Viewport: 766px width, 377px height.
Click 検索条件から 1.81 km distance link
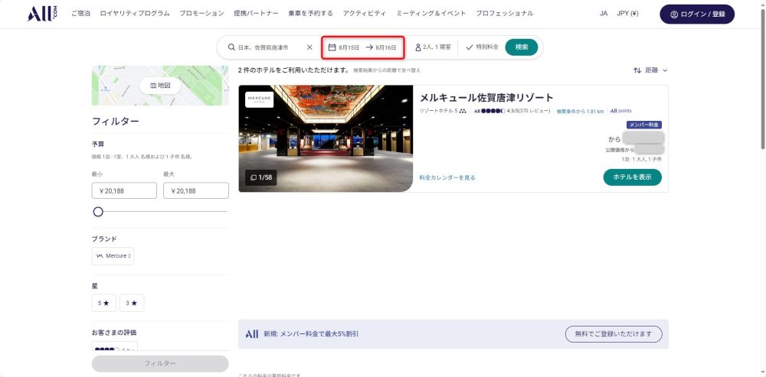tap(580, 111)
